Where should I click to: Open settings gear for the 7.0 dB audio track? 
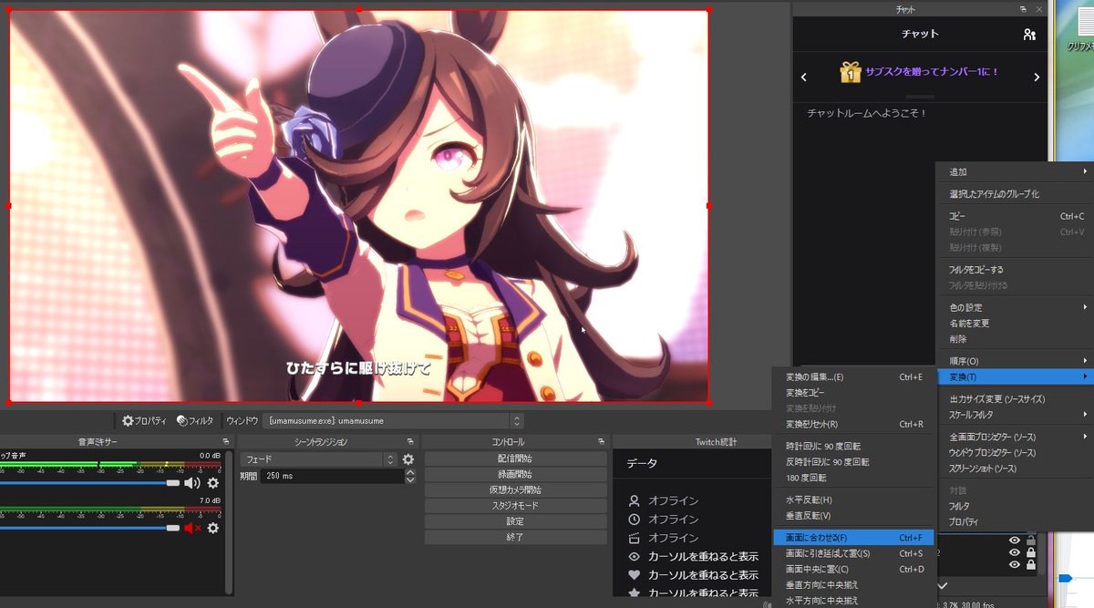pyautogui.click(x=213, y=528)
